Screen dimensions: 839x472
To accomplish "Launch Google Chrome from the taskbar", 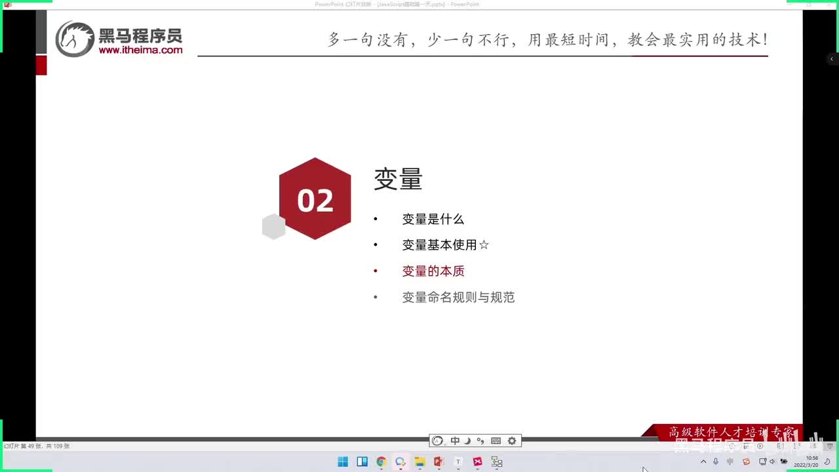I will click(x=381, y=462).
